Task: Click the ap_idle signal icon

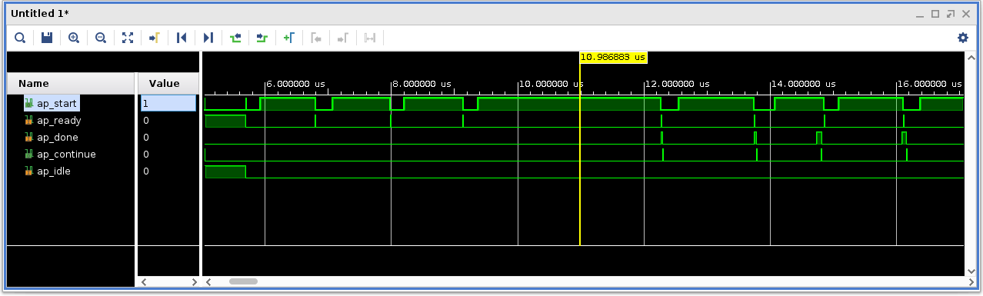Action: (29, 171)
